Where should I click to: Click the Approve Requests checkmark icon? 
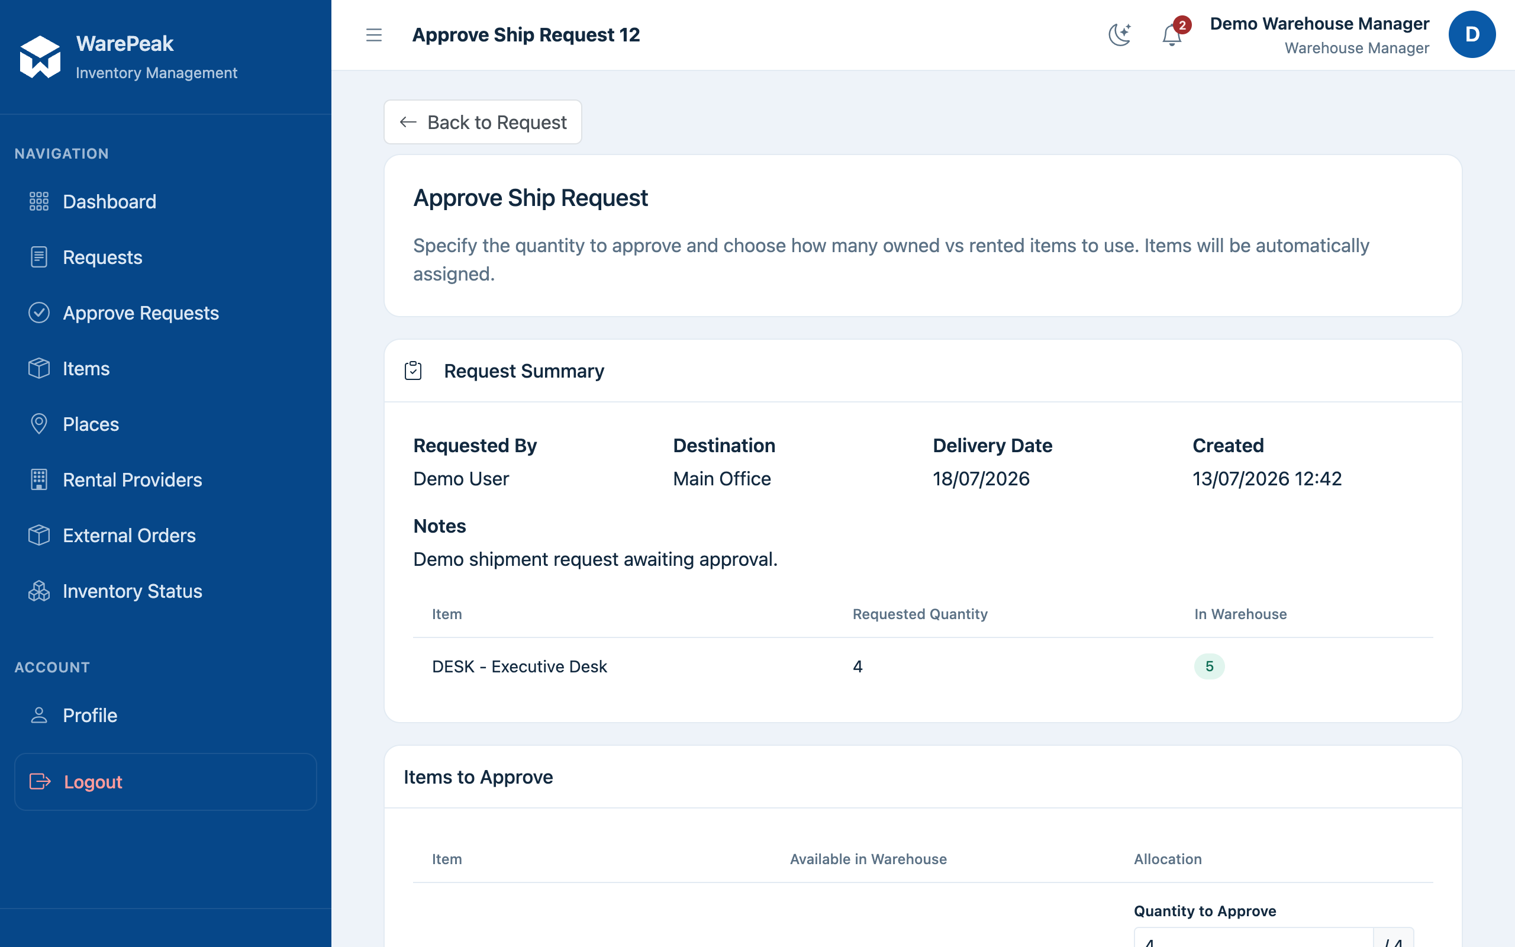pos(39,313)
